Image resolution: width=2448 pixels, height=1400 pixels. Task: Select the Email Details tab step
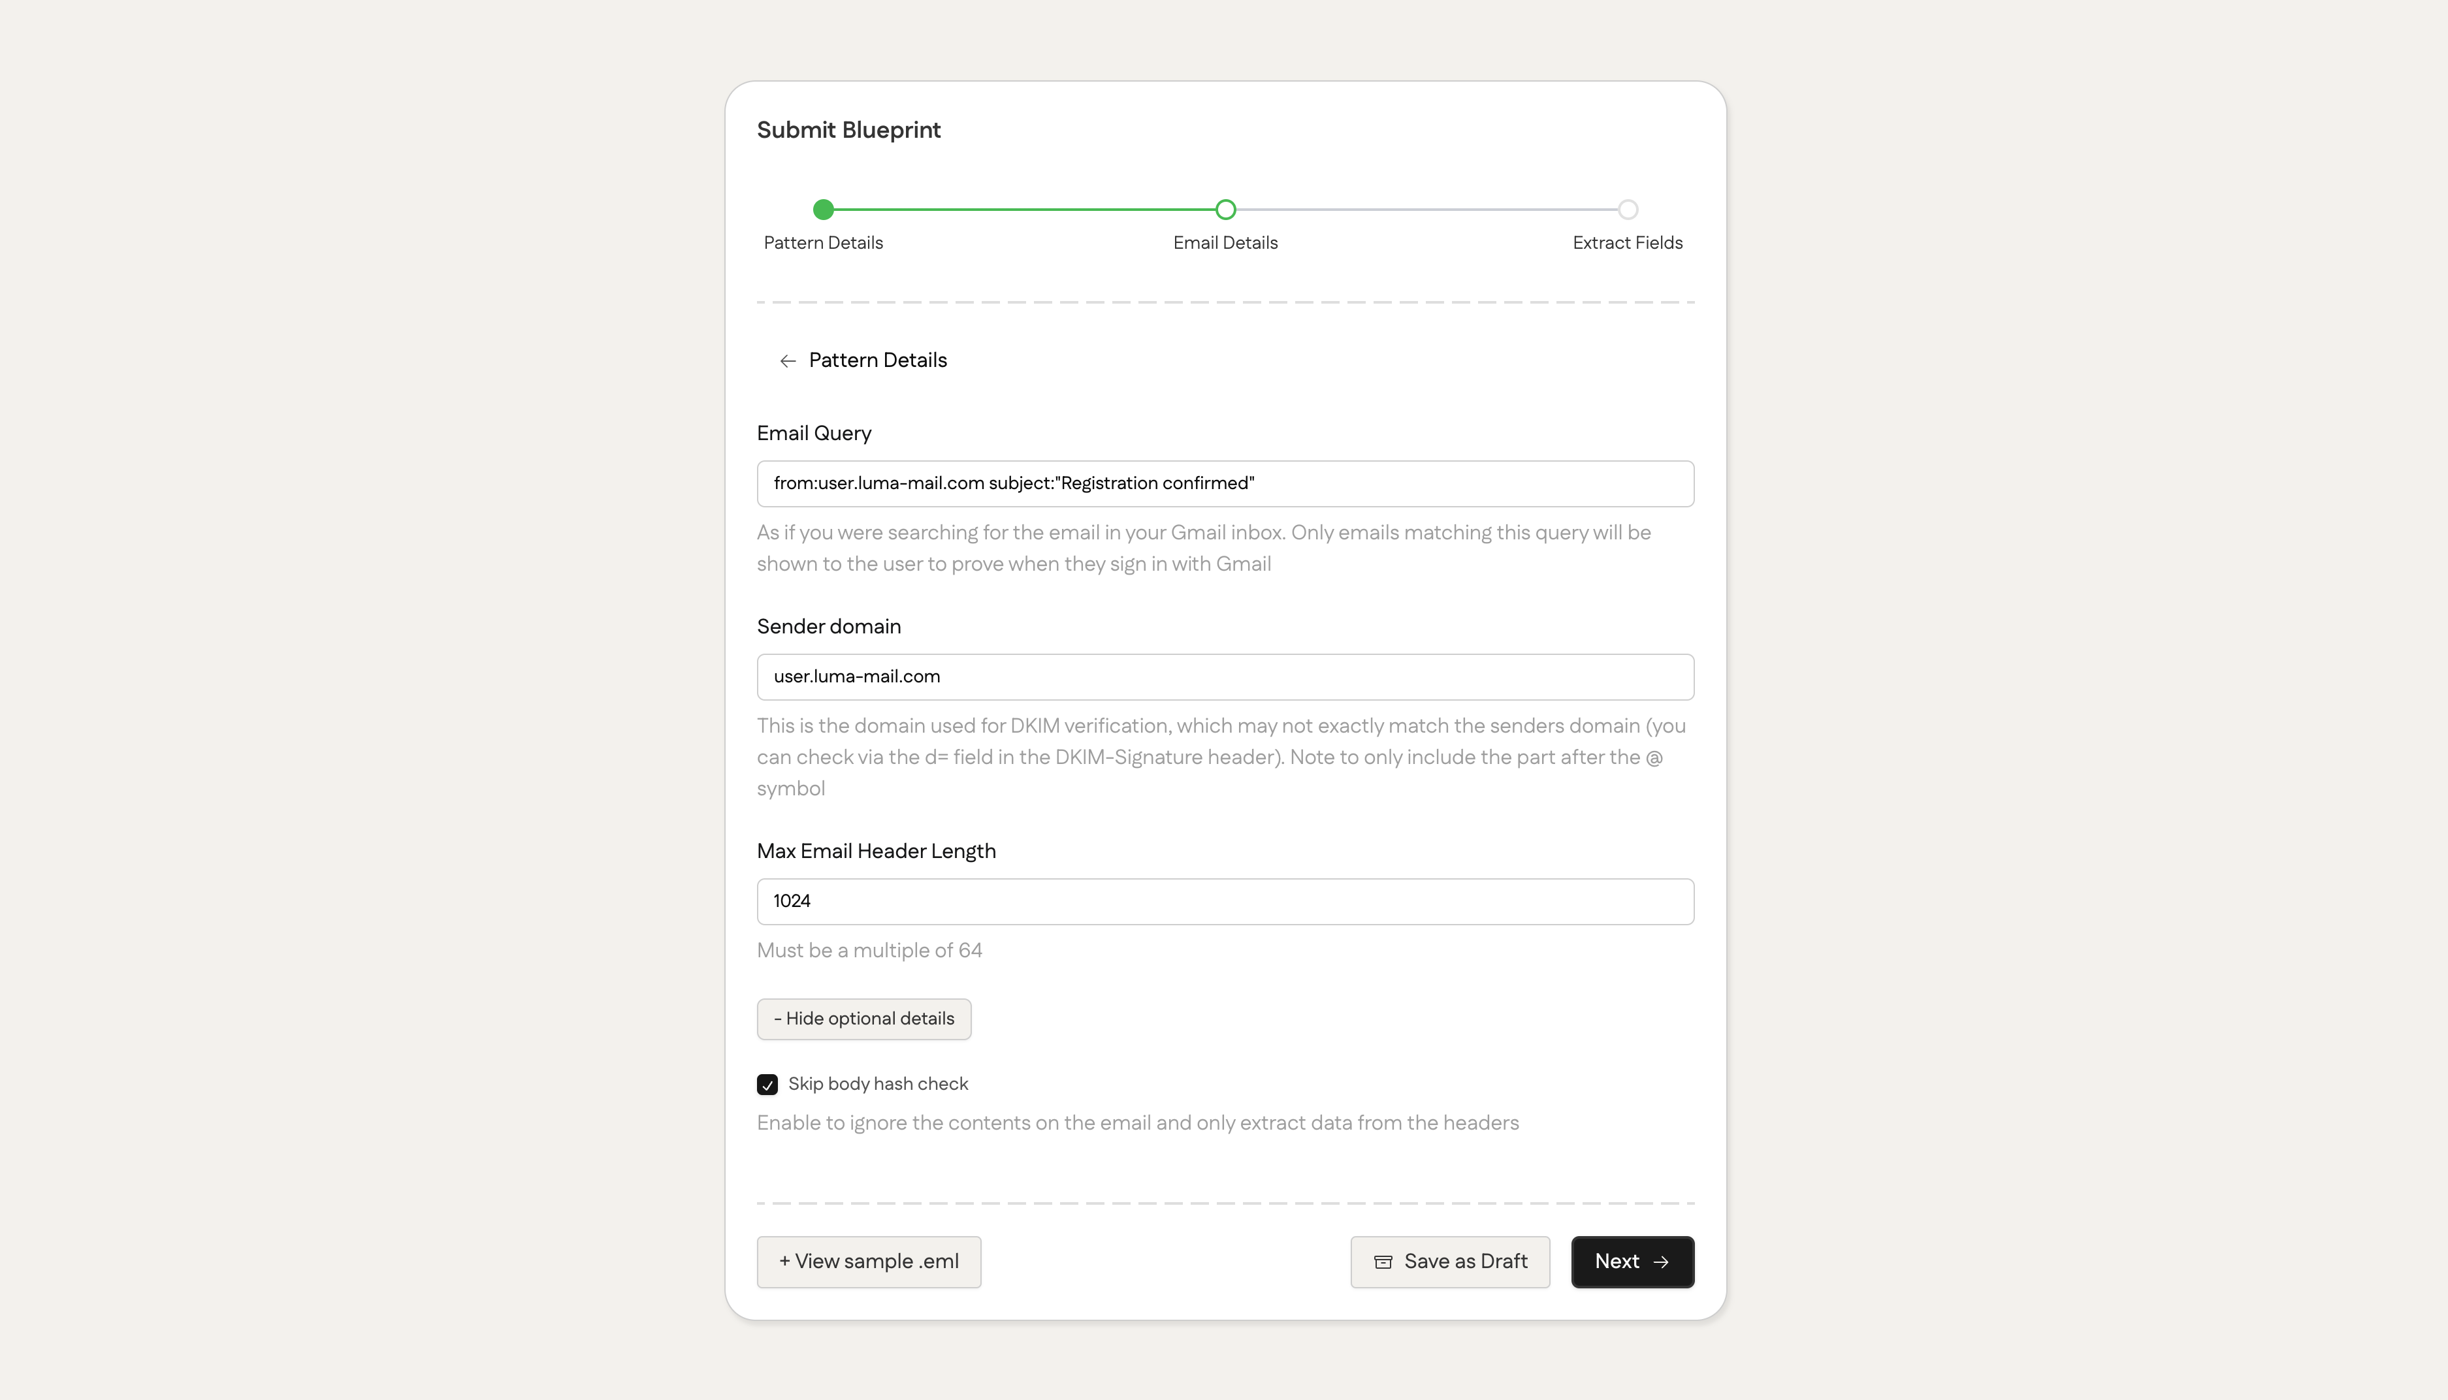tap(1224, 208)
